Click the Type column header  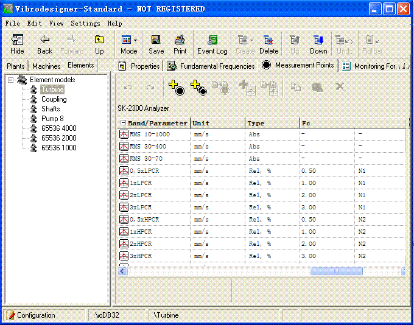tap(272, 123)
